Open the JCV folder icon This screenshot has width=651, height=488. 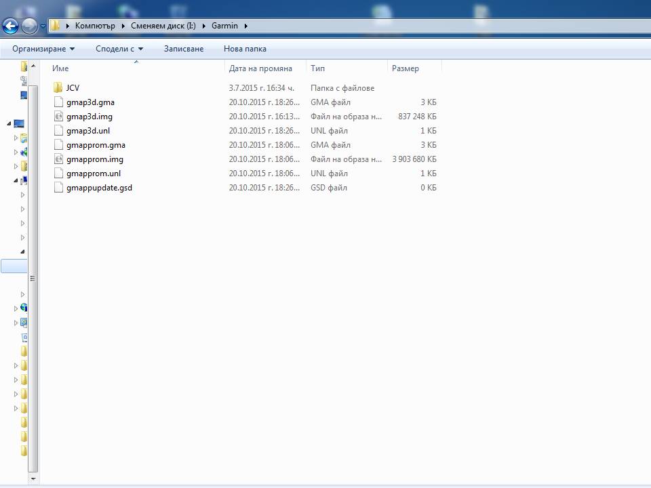coord(58,88)
